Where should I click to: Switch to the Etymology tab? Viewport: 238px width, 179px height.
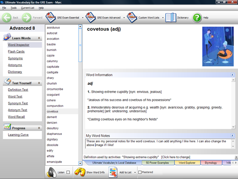coord(211,163)
